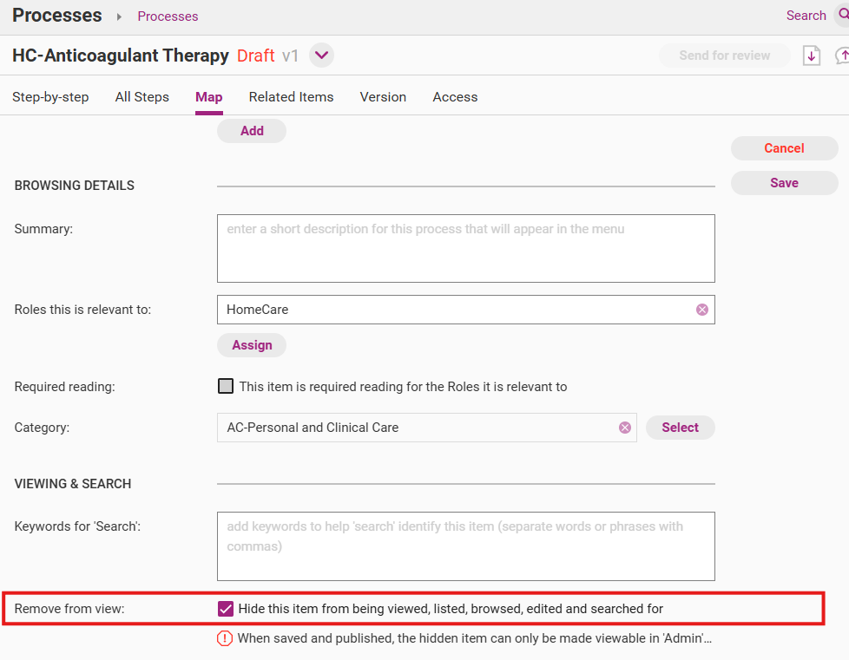Switch to the Related Items tab
The width and height of the screenshot is (849, 660).
291,97
